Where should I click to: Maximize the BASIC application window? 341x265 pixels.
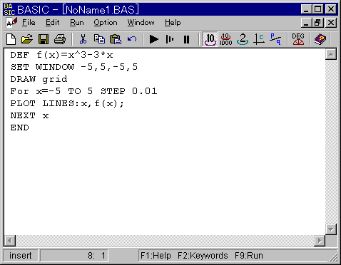pos(317,9)
